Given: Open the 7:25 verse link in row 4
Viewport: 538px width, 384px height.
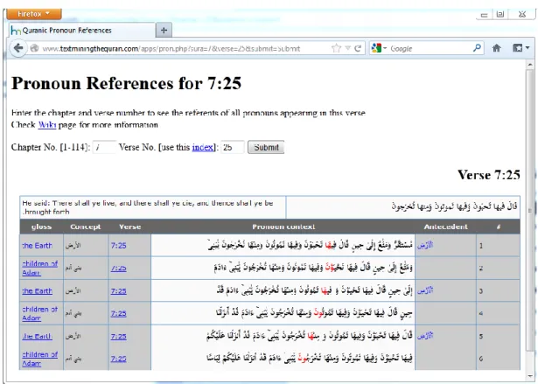Looking at the screenshot, I should (118, 314).
